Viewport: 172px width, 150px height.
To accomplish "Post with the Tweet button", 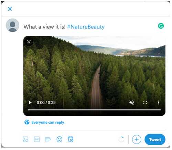I will [x=155, y=140].
